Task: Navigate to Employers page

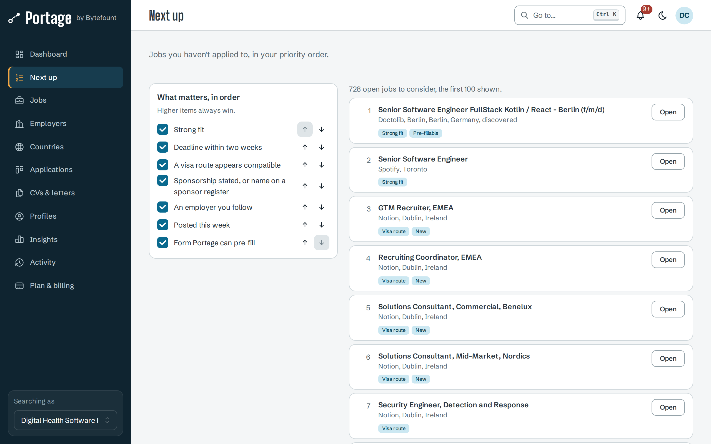Action: point(65,124)
